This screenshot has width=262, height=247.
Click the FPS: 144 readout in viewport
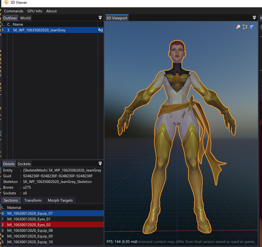click(122, 242)
